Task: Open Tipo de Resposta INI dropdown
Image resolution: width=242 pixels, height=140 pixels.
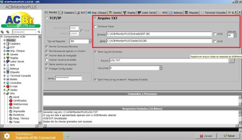Action: tap(90, 41)
